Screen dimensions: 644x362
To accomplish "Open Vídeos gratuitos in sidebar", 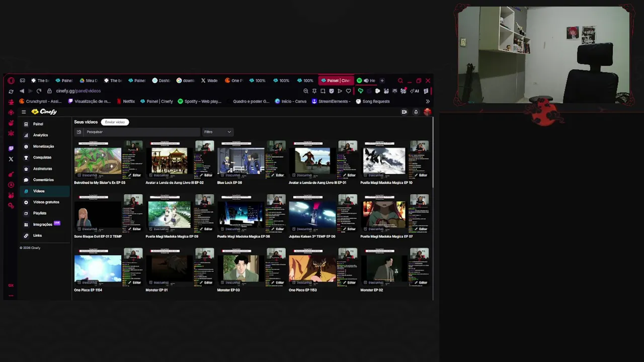I will 46,202.
